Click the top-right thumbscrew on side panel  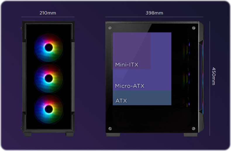click(x=194, y=28)
